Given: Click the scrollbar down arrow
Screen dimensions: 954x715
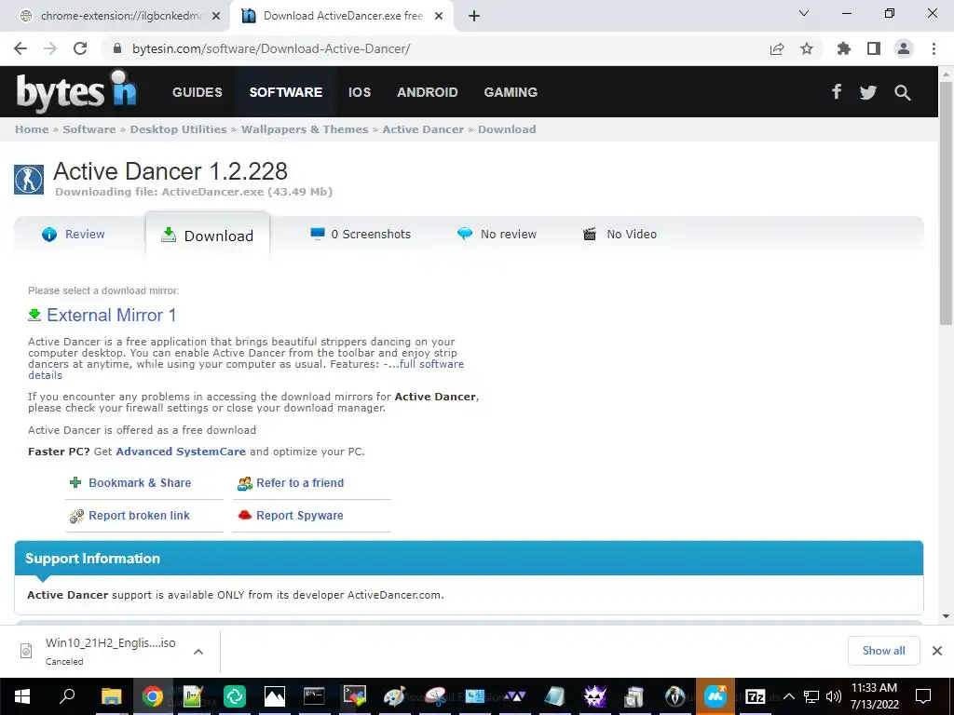Looking at the screenshot, I should [946, 616].
